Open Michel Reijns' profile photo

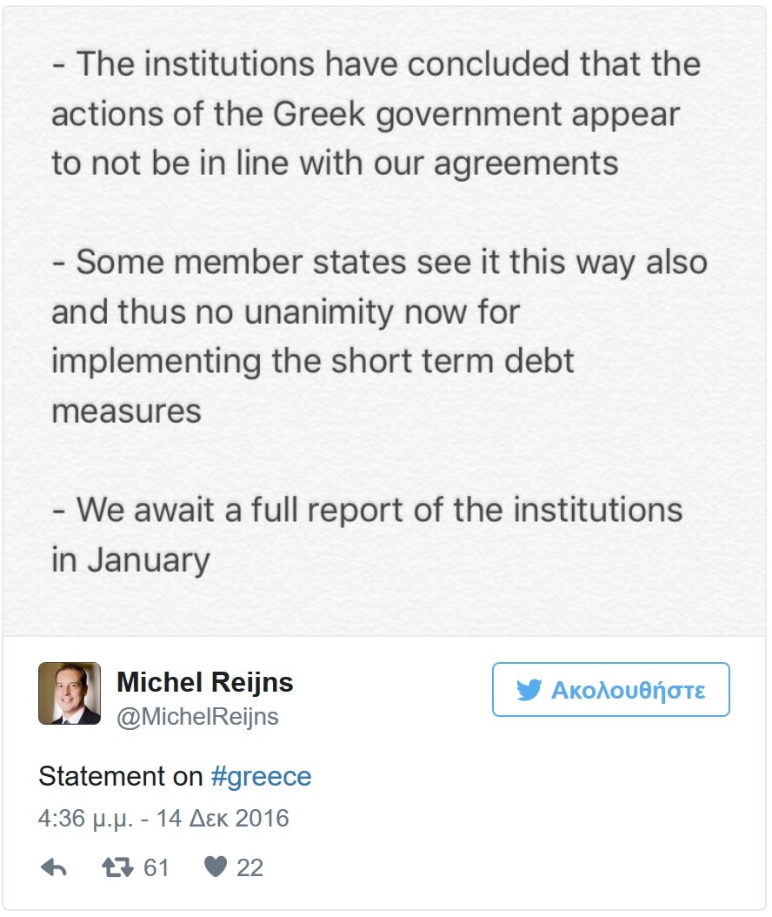tap(70, 693)
